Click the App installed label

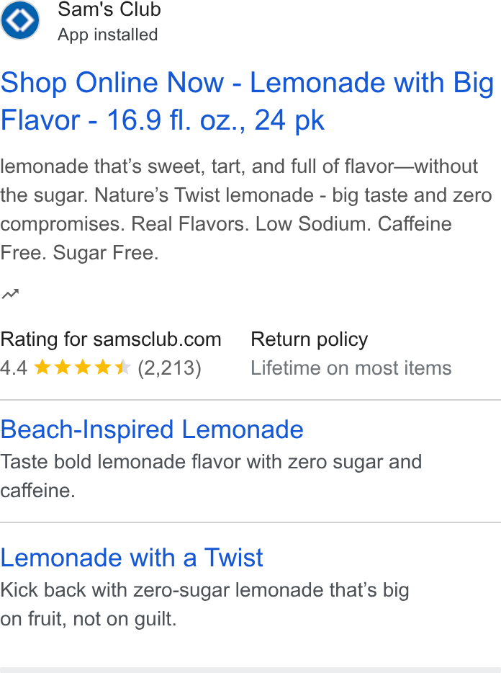[x=108, y=35]
